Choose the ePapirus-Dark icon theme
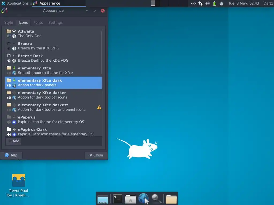Viewport: 274px width, 205px height. tap(53, 132)
